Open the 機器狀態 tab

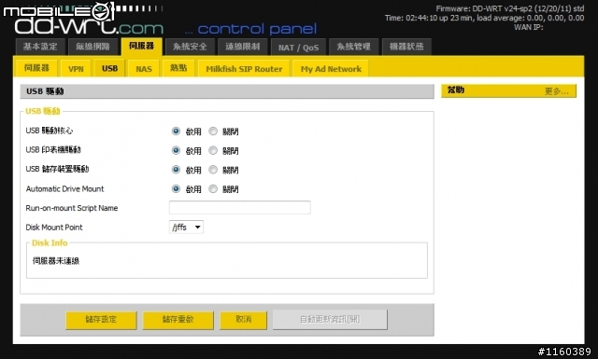coord(406,47)
